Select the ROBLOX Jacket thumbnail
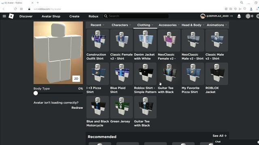259x145 pixels. click(217, 74)
